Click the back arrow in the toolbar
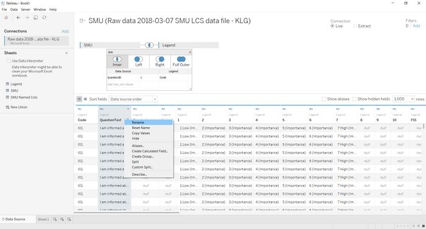The height and width of the screenshot is (229, 426). pyautogui.click(x=18, y=18)
